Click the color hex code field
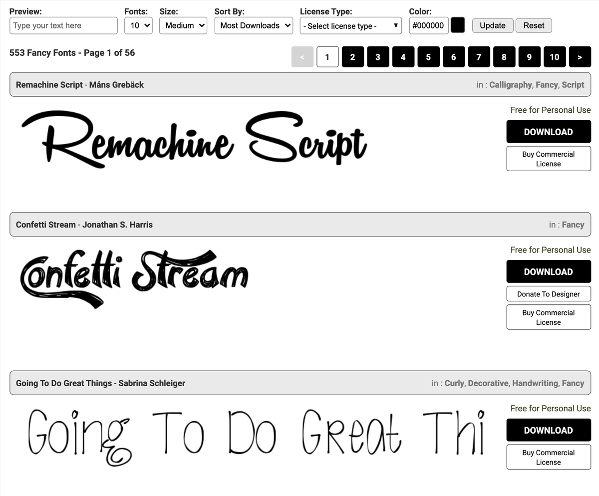The image size is (599, 496). [x=429, y=25]
